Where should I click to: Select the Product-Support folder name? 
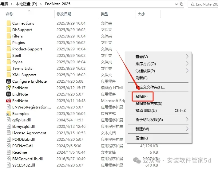point(27,49)
